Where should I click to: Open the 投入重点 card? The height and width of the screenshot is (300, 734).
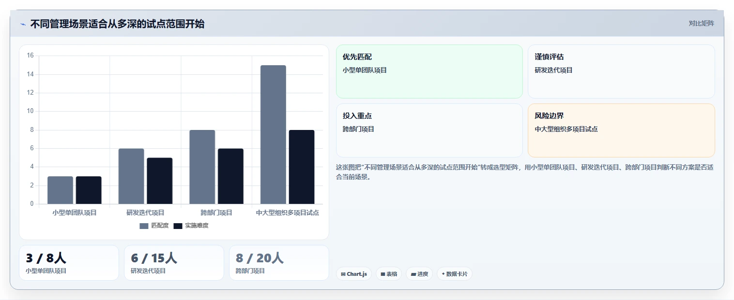click(x=429, y=130)
